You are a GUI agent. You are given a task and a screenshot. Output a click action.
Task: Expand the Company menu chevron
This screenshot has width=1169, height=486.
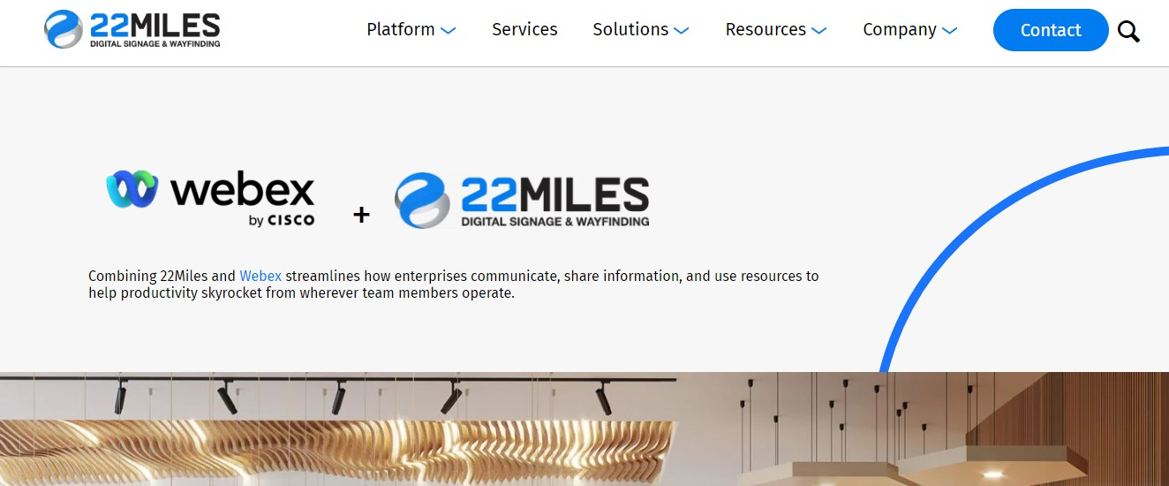[x=949, y=31]
